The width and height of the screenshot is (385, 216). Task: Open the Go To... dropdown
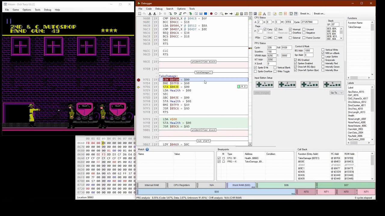pyautogui.click(x=337, y=93)
